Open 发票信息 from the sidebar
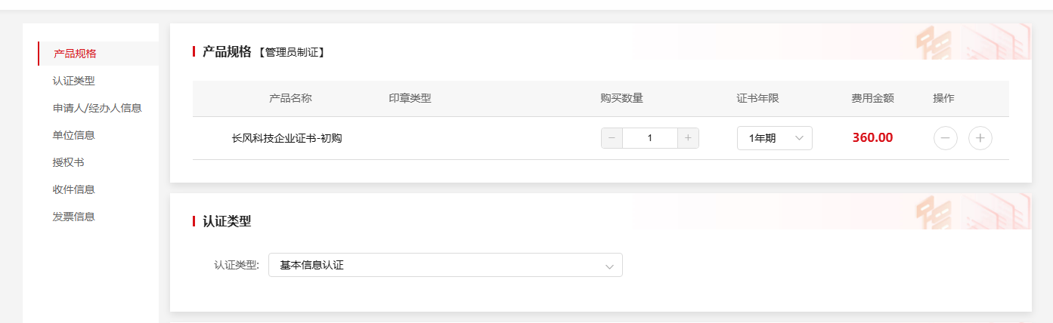Screen dimensions: 1053x323 tap(74, 217)
